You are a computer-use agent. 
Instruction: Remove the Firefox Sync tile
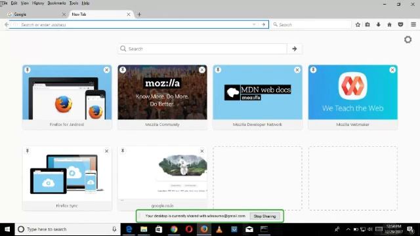tap(106, 151)
